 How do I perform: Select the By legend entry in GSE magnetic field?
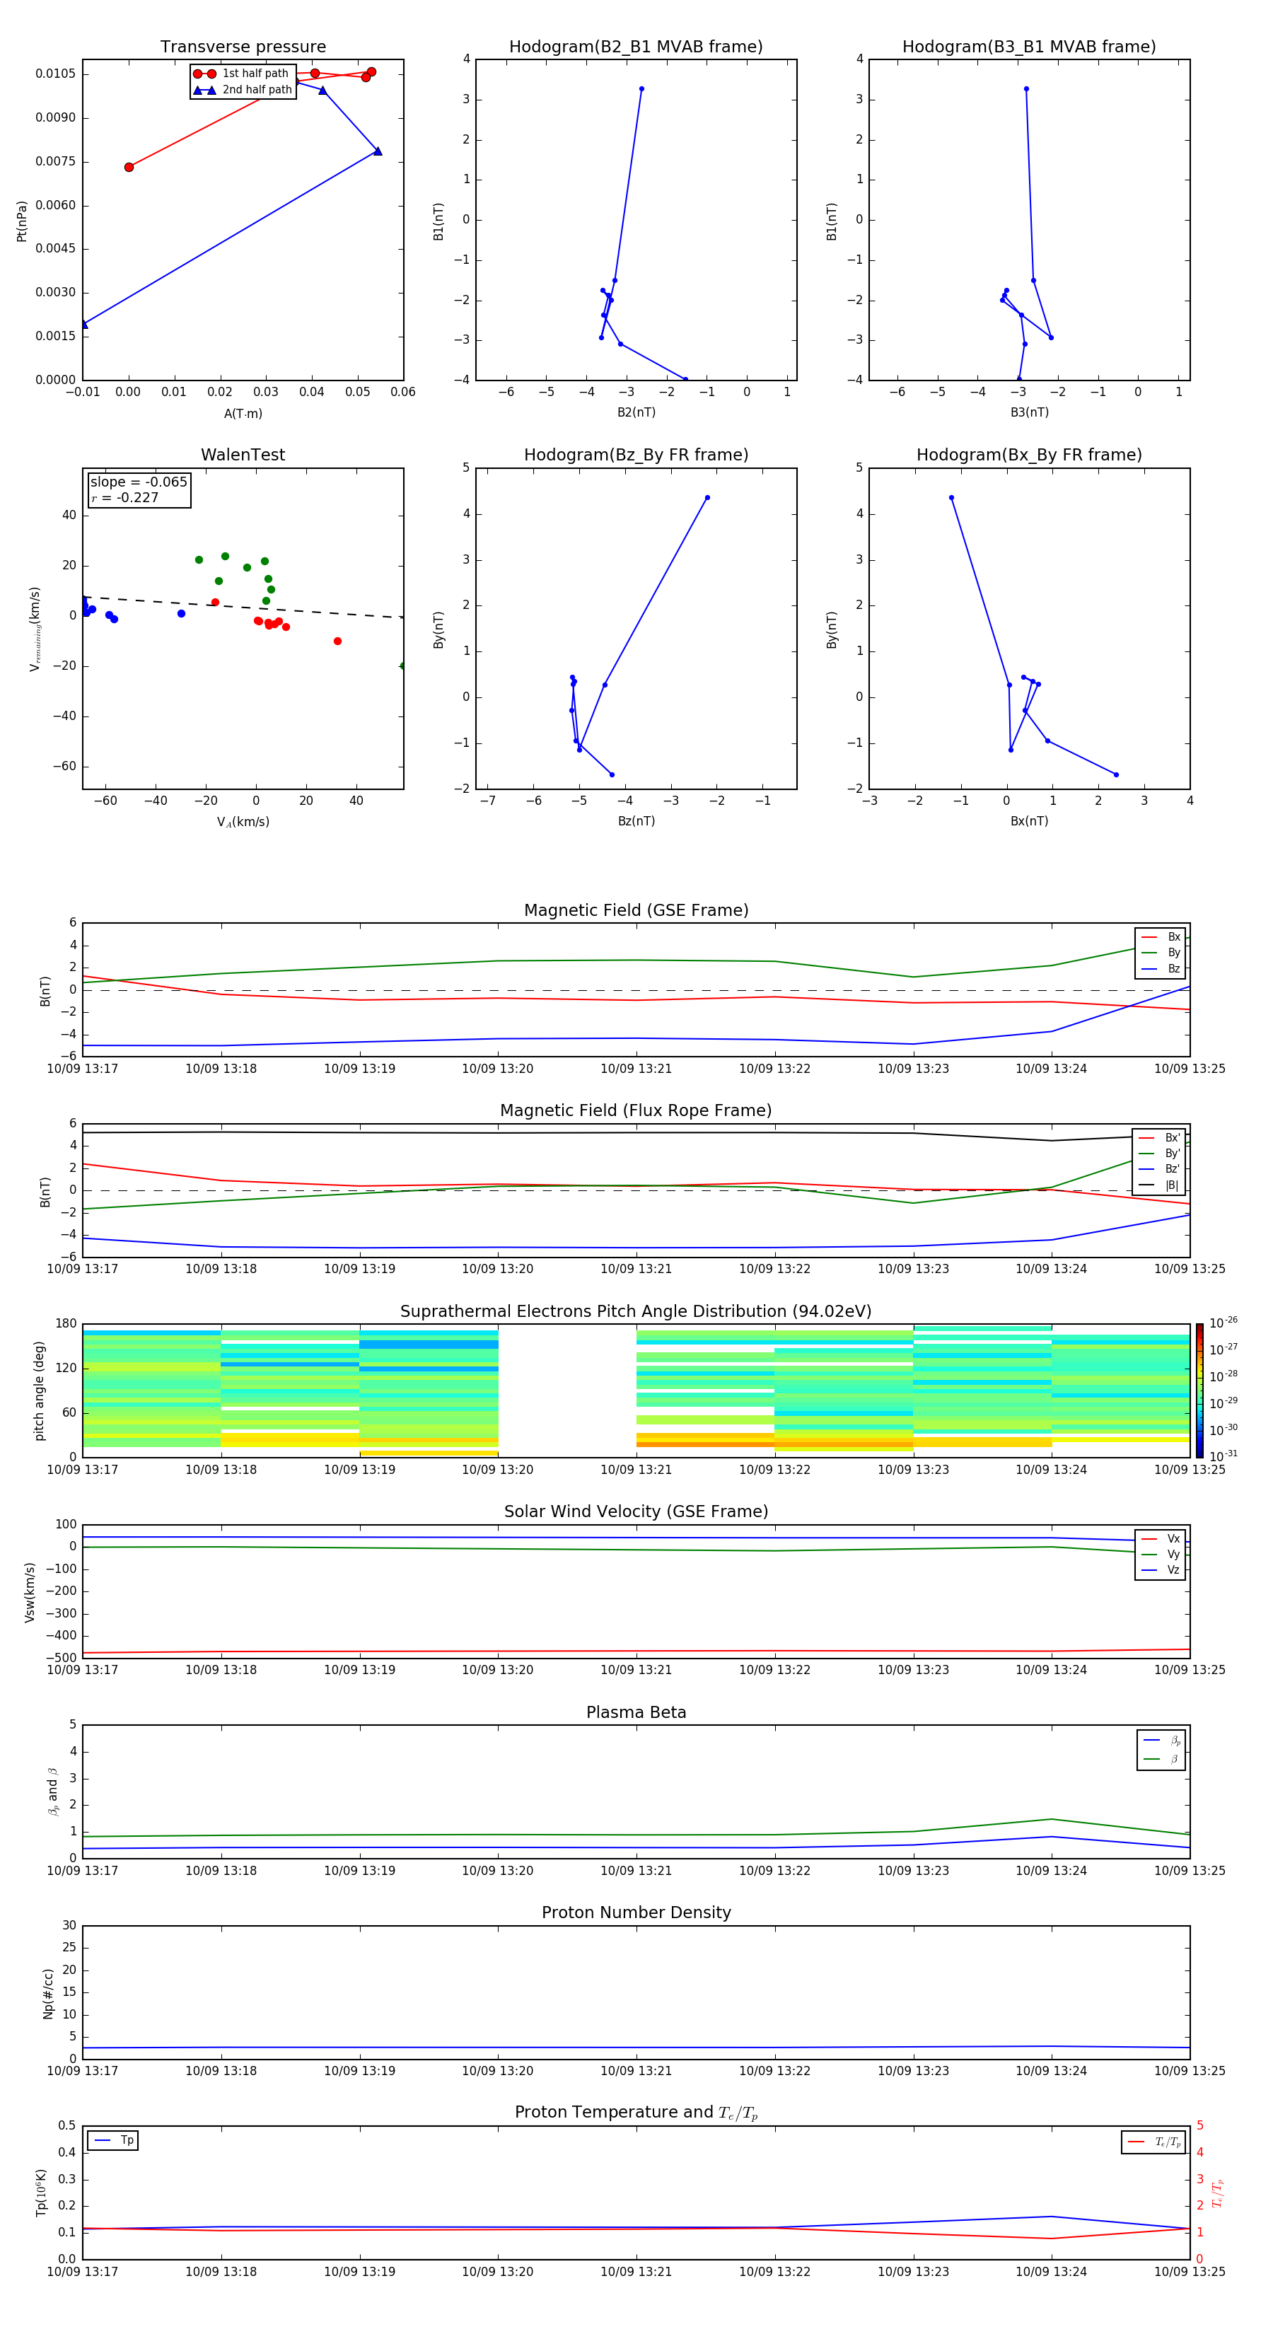[x=1161, y=953]
